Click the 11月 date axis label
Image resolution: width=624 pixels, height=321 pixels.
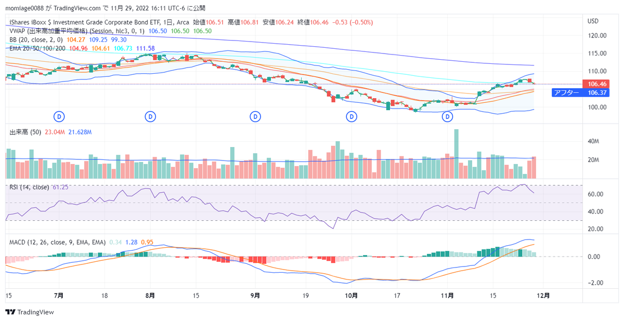[448, 296]
